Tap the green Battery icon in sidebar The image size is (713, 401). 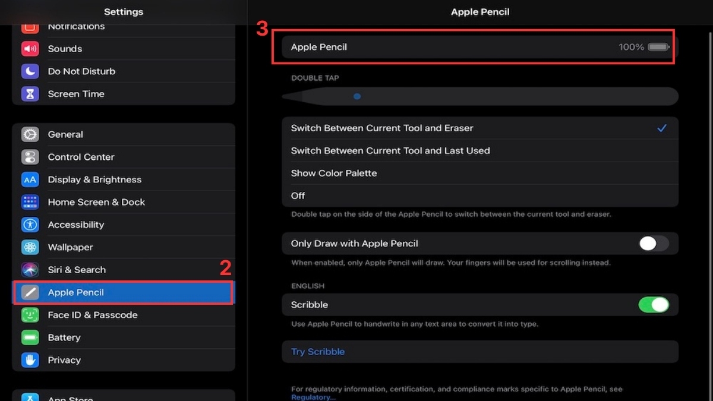(x=30, y=337)
